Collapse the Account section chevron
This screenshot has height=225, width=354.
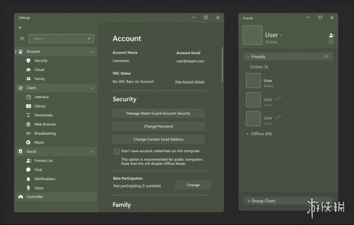click(92, 52)
